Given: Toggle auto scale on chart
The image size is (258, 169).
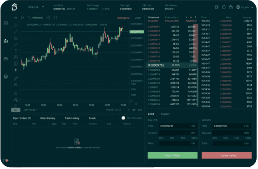Looking at the screenshot, I should [x=140, y=110].
